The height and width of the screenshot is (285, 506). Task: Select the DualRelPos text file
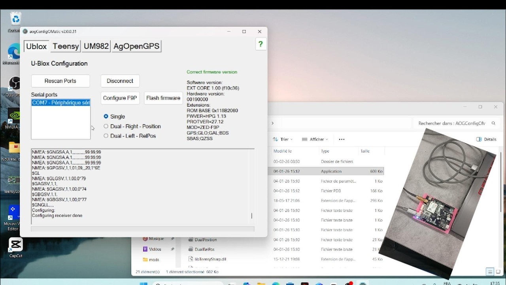coord(204,249)
